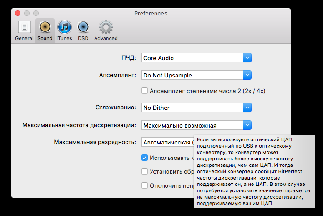Toggle the 'Установить' checkbox
Viewport: 323px width, 216px height.
(x=145, y=171)
